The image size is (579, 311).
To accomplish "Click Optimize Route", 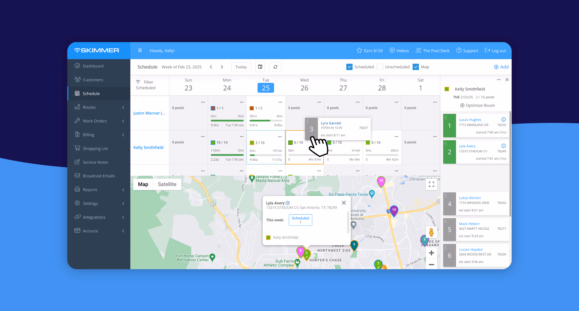I will (478, 105).
